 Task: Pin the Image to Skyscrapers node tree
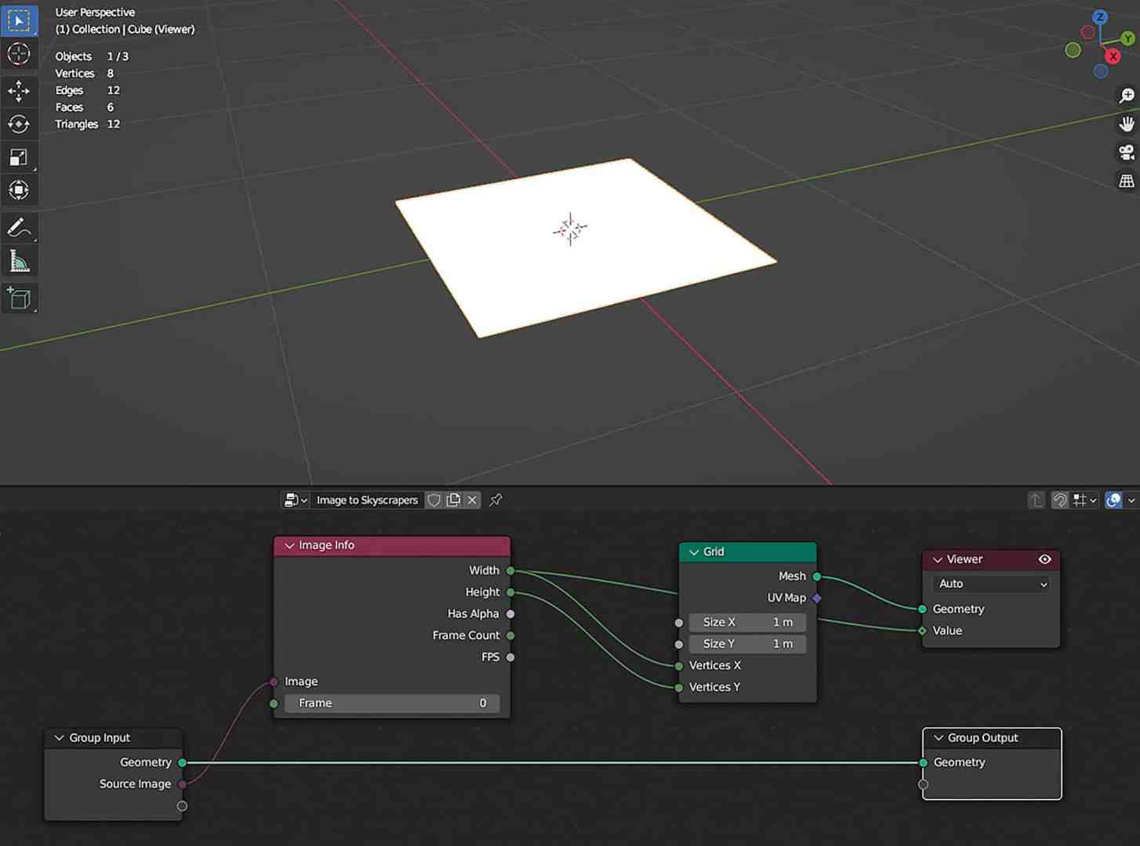pos(495,500)
